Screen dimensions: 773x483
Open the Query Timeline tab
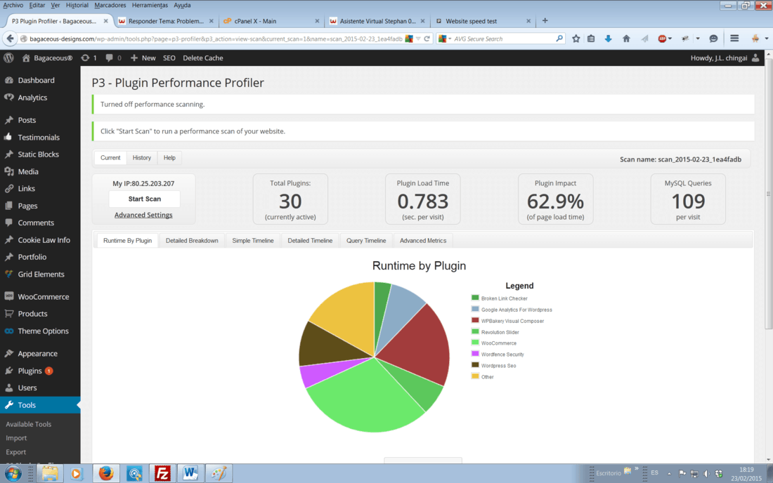click(x=366, y=240)
